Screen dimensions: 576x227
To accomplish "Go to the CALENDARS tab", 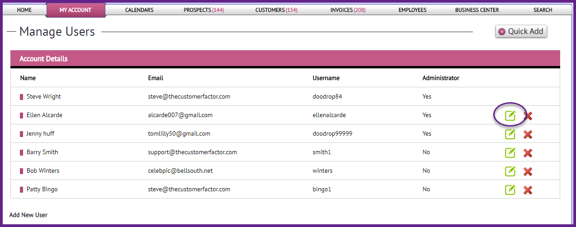I will pyautogui.click(x=139, y=10).
